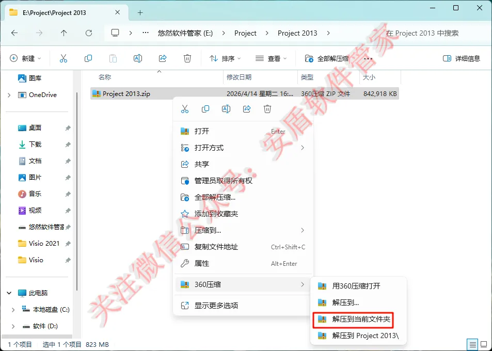
Task: Open the address bar ellipsis overflow
Action: coord(145,33)
